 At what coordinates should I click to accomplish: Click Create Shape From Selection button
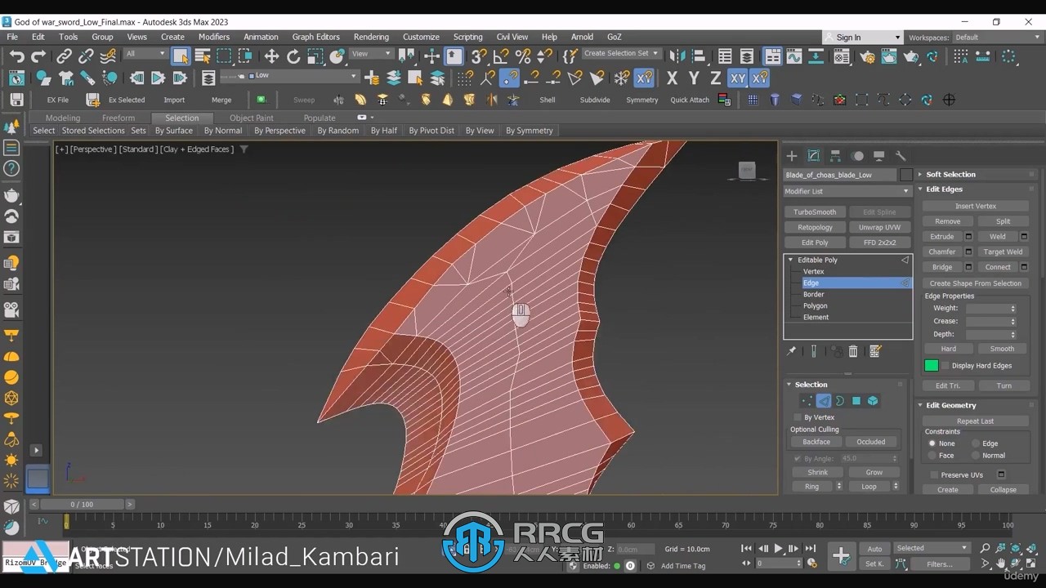click(x=976, y=283)
